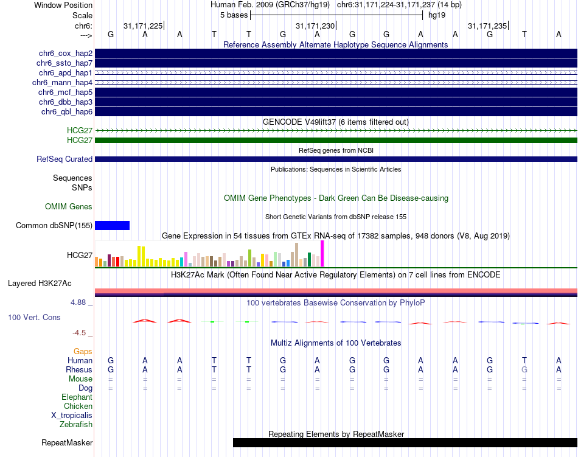The image size is (578, 457).
Task: Open Multiz Alignments of 100 Vertebrates title
Action: tap(336, 343)
